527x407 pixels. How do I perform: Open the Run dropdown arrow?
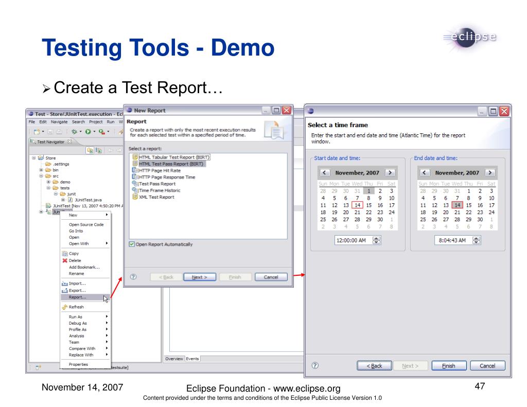click(94, 132)
